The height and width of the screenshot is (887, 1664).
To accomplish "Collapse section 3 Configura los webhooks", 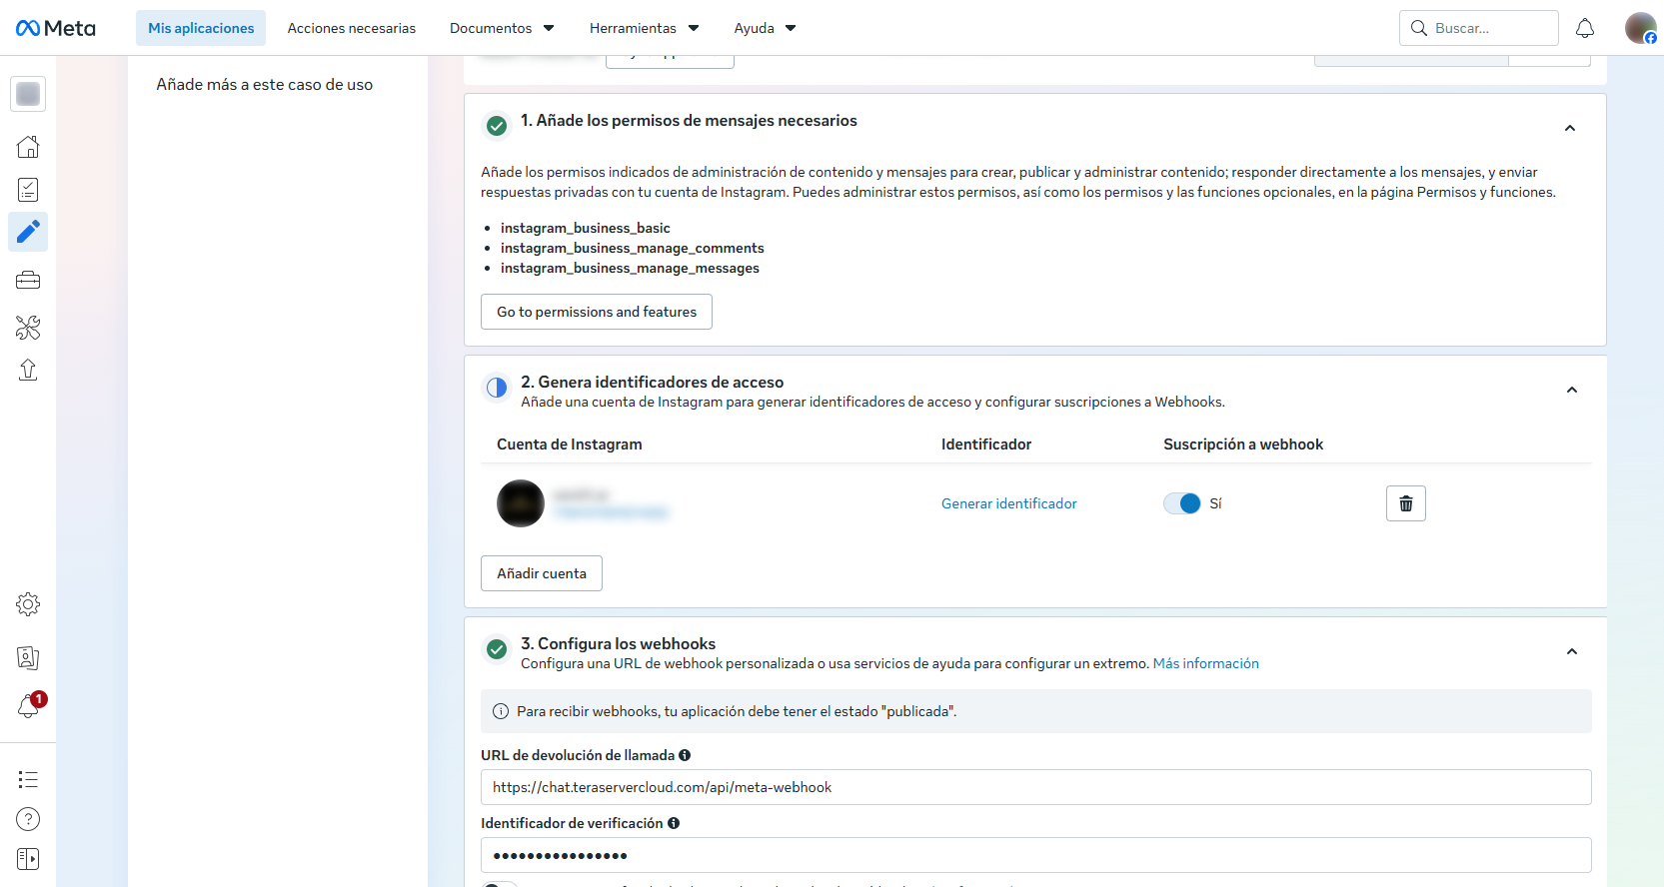I will point(1572,651).
